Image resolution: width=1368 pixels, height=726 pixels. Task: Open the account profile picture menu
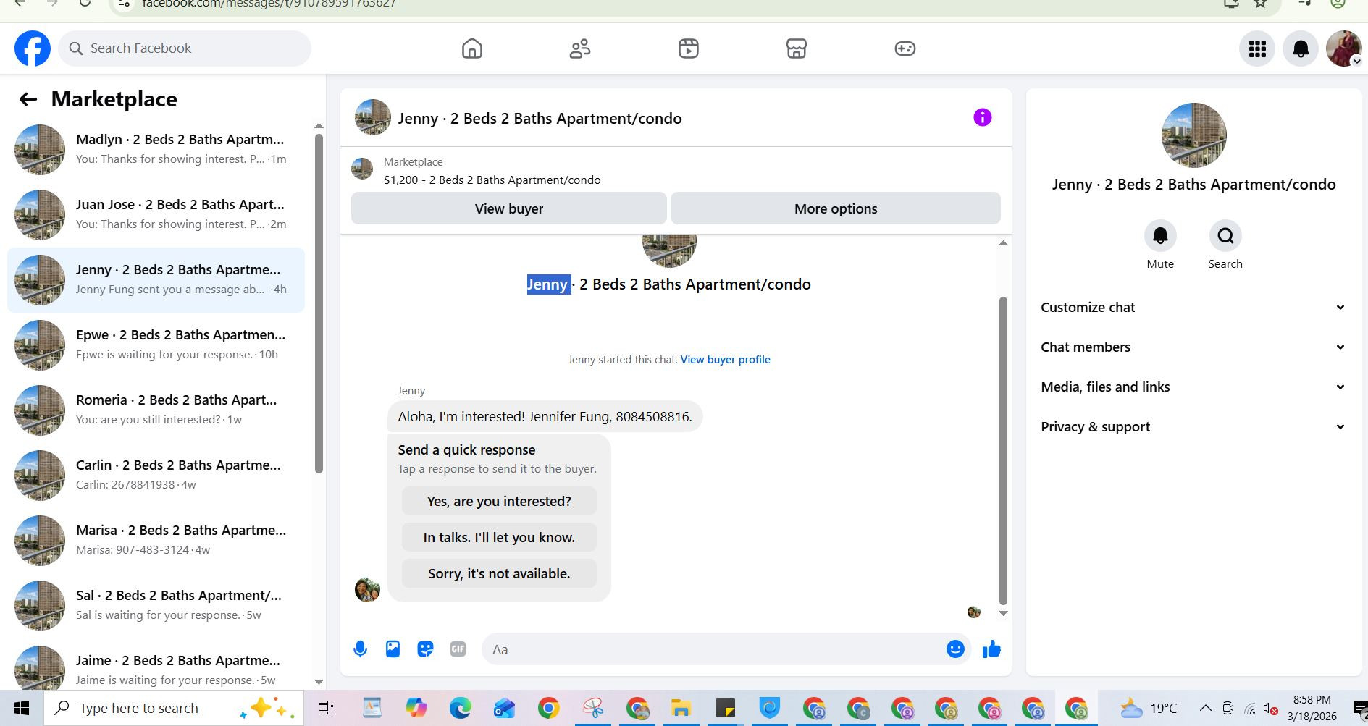pyautogui.click(x=1344, y=48)
